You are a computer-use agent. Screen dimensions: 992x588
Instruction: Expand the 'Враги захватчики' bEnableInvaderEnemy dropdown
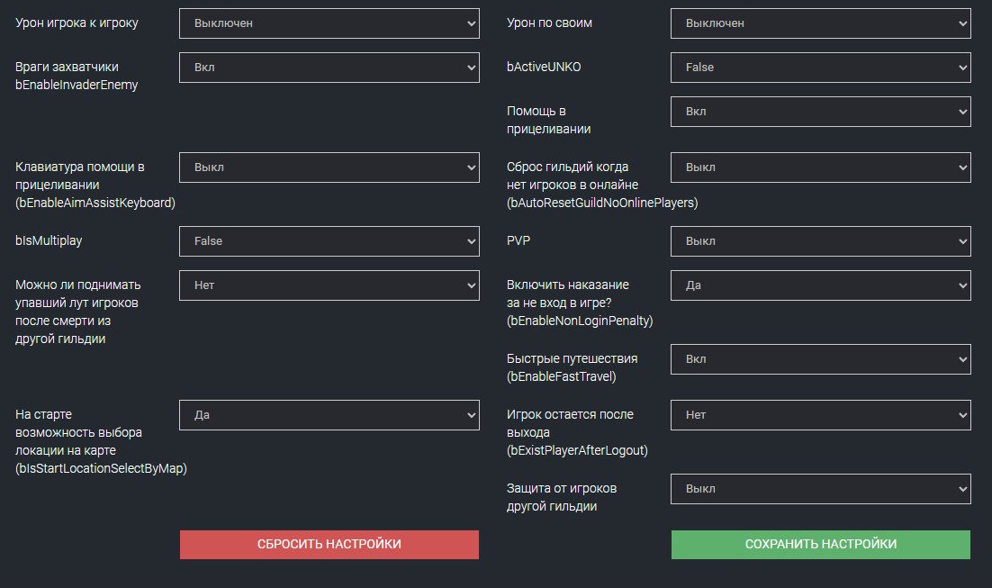(x=329, y=68)
